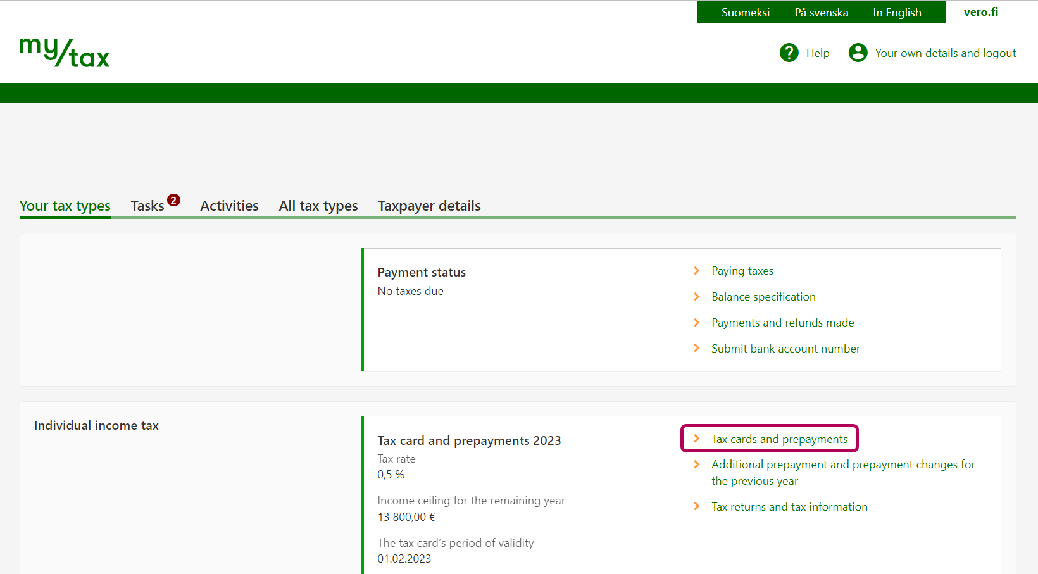This screenshot has width=1038, height=574.
Task: Click the arrow beside Paying taxes
Action: [696, 271]
